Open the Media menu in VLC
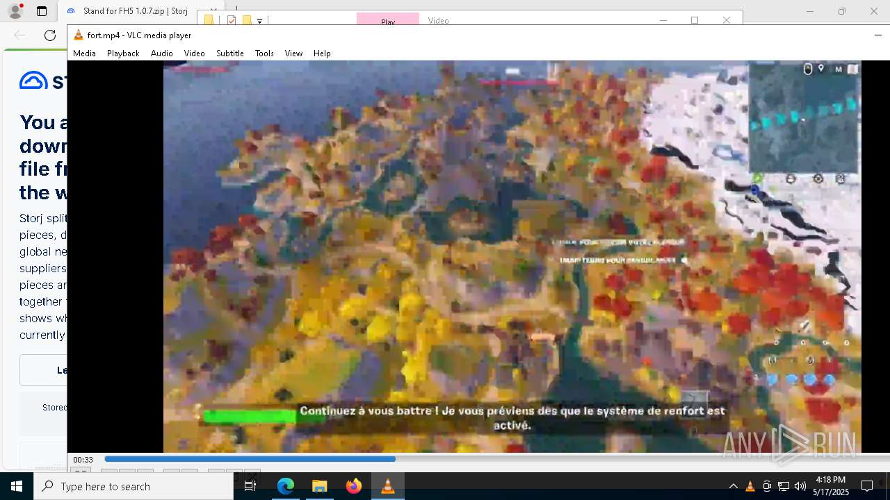The height and width of the screenshot is (500, 890). pyautogui.click(x=84, y=53)
